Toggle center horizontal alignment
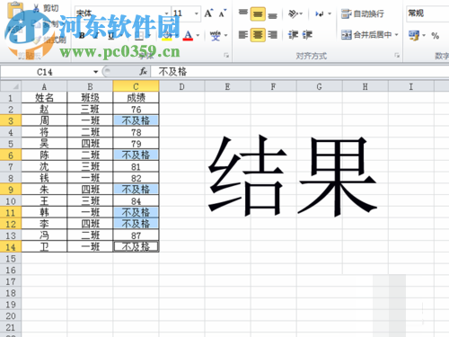The width and height of the screenshot is (449, 337). [258, 35]
